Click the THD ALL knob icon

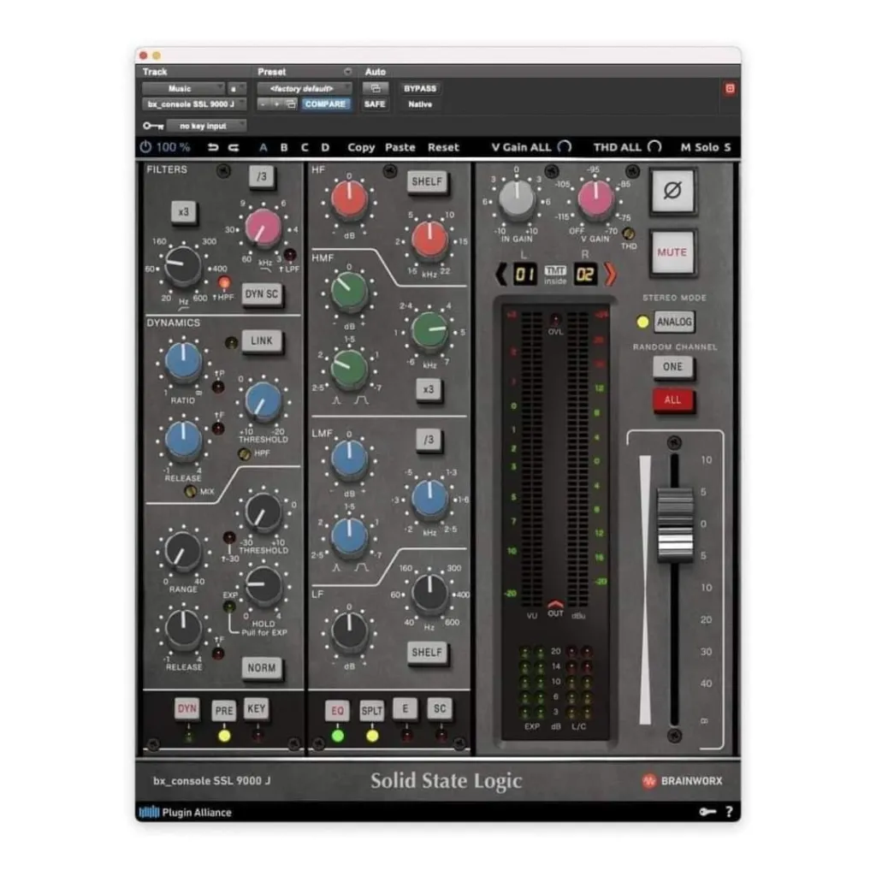click(x=654, y=147)
